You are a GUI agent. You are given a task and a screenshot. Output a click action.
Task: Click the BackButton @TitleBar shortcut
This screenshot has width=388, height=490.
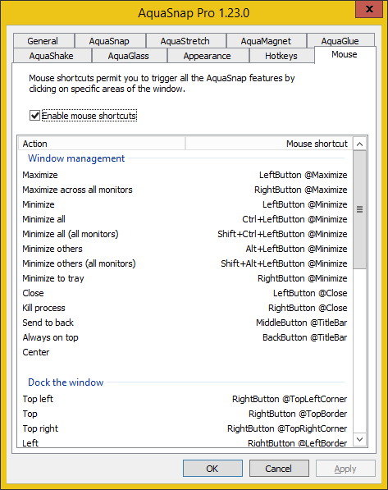pos(304,337)
